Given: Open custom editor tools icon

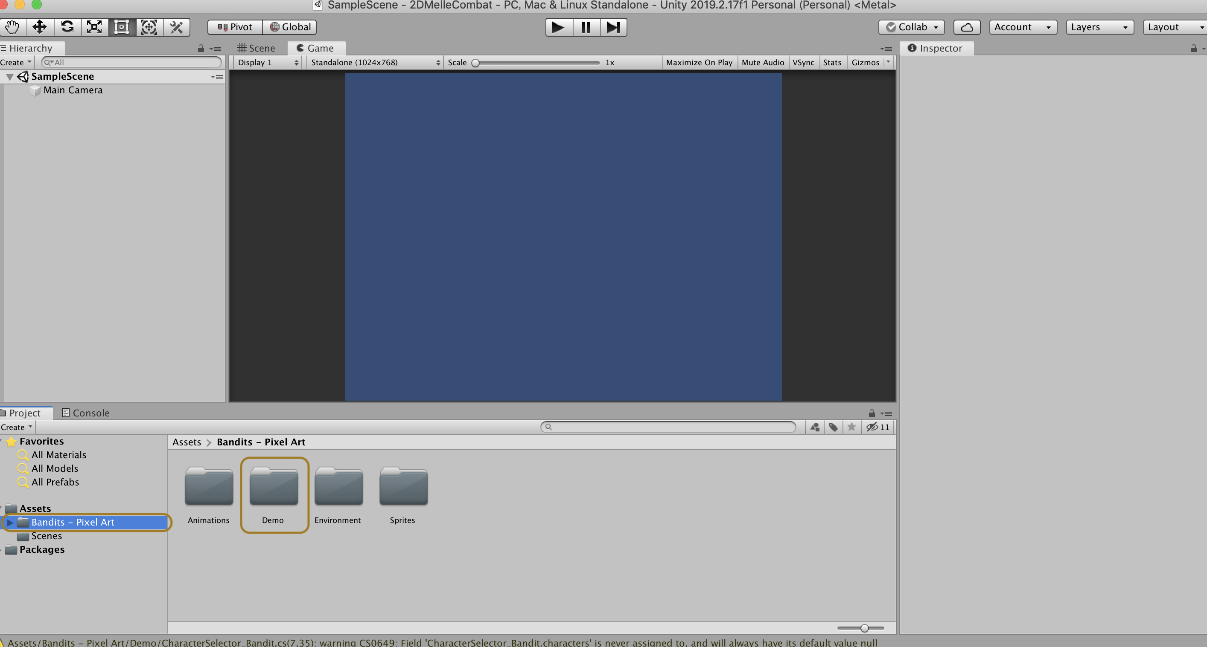Looking at the screenshot, I should (177, 27).
